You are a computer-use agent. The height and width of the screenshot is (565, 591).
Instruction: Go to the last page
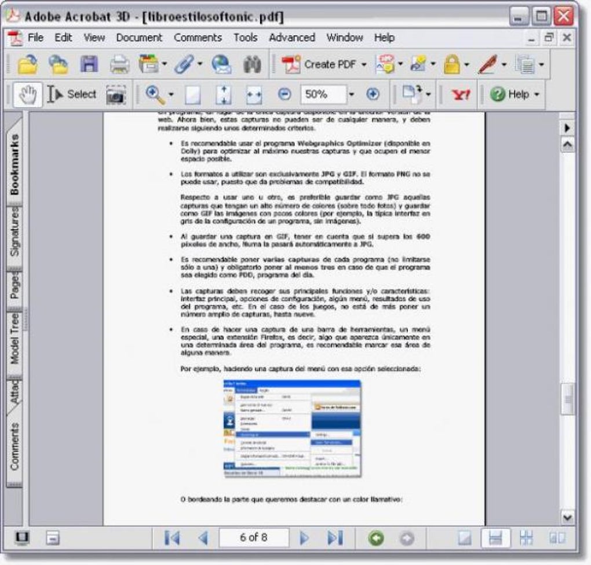click(x=335, y=538)
